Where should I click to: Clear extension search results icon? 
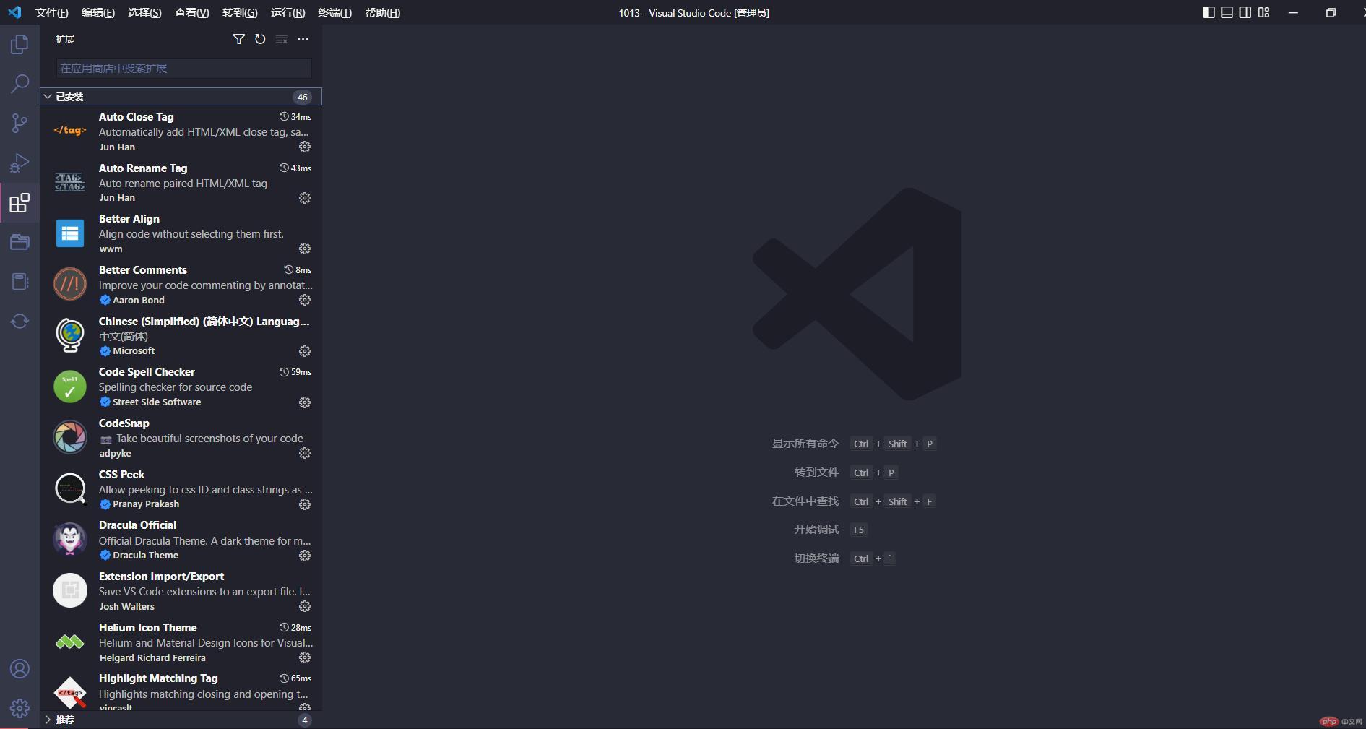282,39
